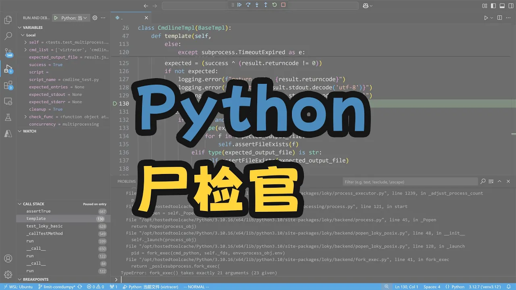Expand the WATCH section
The width and height of the screenshot is (516, 290).
coord(63,131)
